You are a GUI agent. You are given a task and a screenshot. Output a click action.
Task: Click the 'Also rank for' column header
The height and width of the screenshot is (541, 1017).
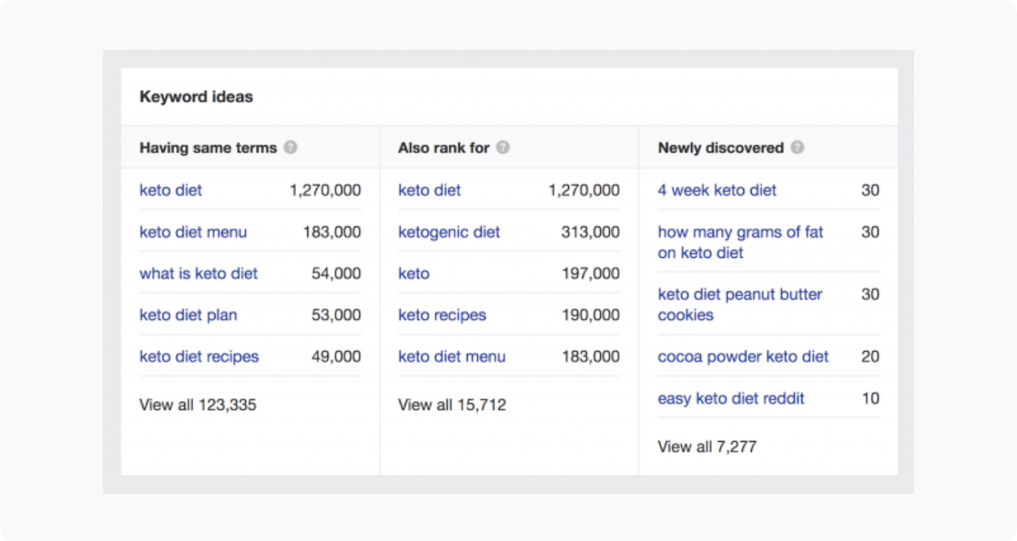[444, 148]
